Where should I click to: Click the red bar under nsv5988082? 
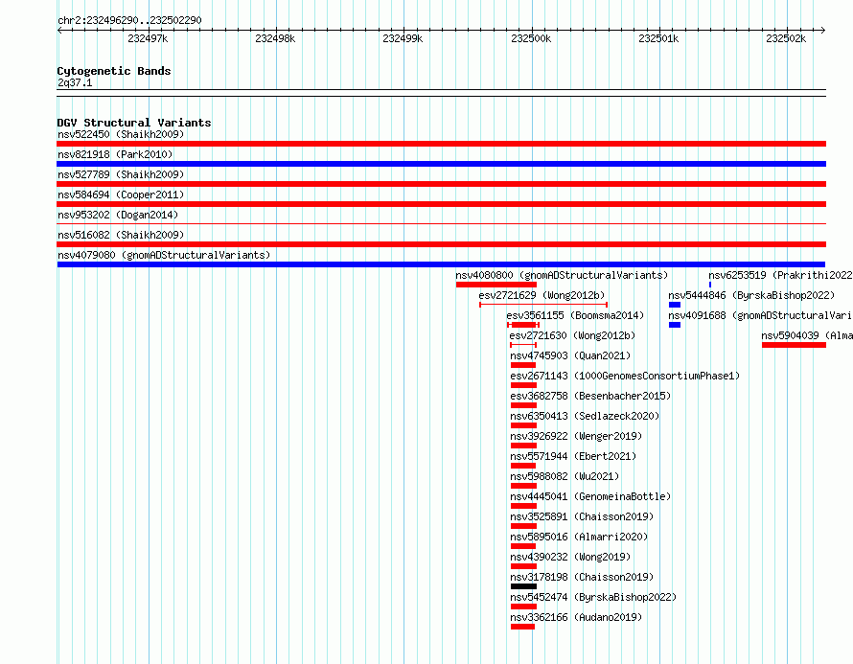(x=524, y=486)
